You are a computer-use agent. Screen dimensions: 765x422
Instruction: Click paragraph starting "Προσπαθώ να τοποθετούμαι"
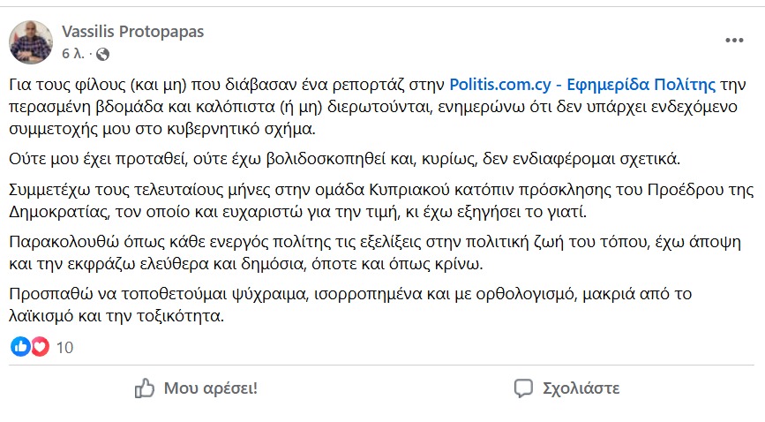350,305
